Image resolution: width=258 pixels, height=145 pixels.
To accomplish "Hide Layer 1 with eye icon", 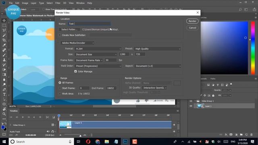I will [191, 106].
